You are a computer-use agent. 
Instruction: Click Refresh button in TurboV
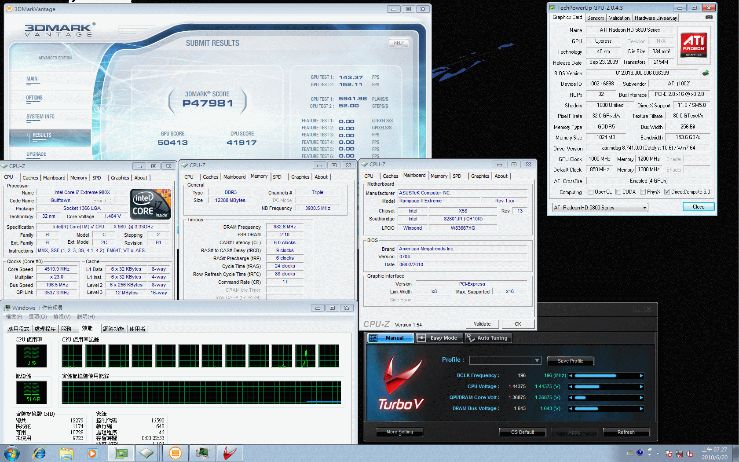[x=626, y=432]
